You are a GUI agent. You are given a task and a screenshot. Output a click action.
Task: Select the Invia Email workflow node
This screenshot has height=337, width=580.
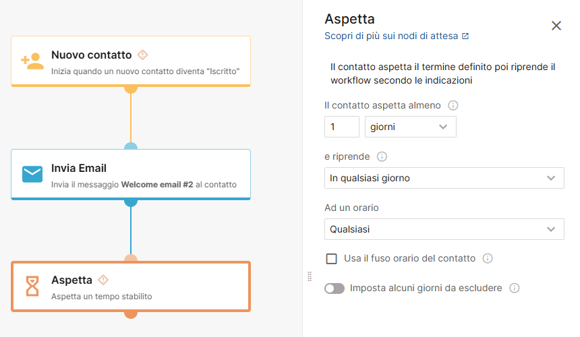coord(131,174)
